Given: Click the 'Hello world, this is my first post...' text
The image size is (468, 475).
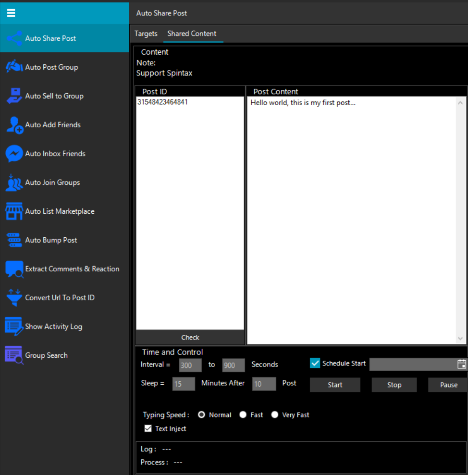Looking at the screenshot, I should click(303, 103).
